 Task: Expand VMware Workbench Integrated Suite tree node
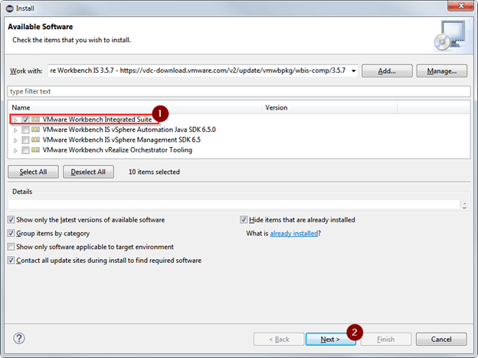[15, 120]
